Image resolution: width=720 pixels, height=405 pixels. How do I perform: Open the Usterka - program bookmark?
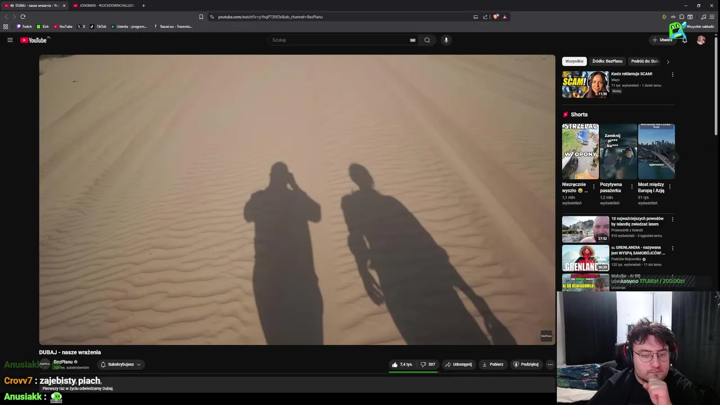coord(129,26)
